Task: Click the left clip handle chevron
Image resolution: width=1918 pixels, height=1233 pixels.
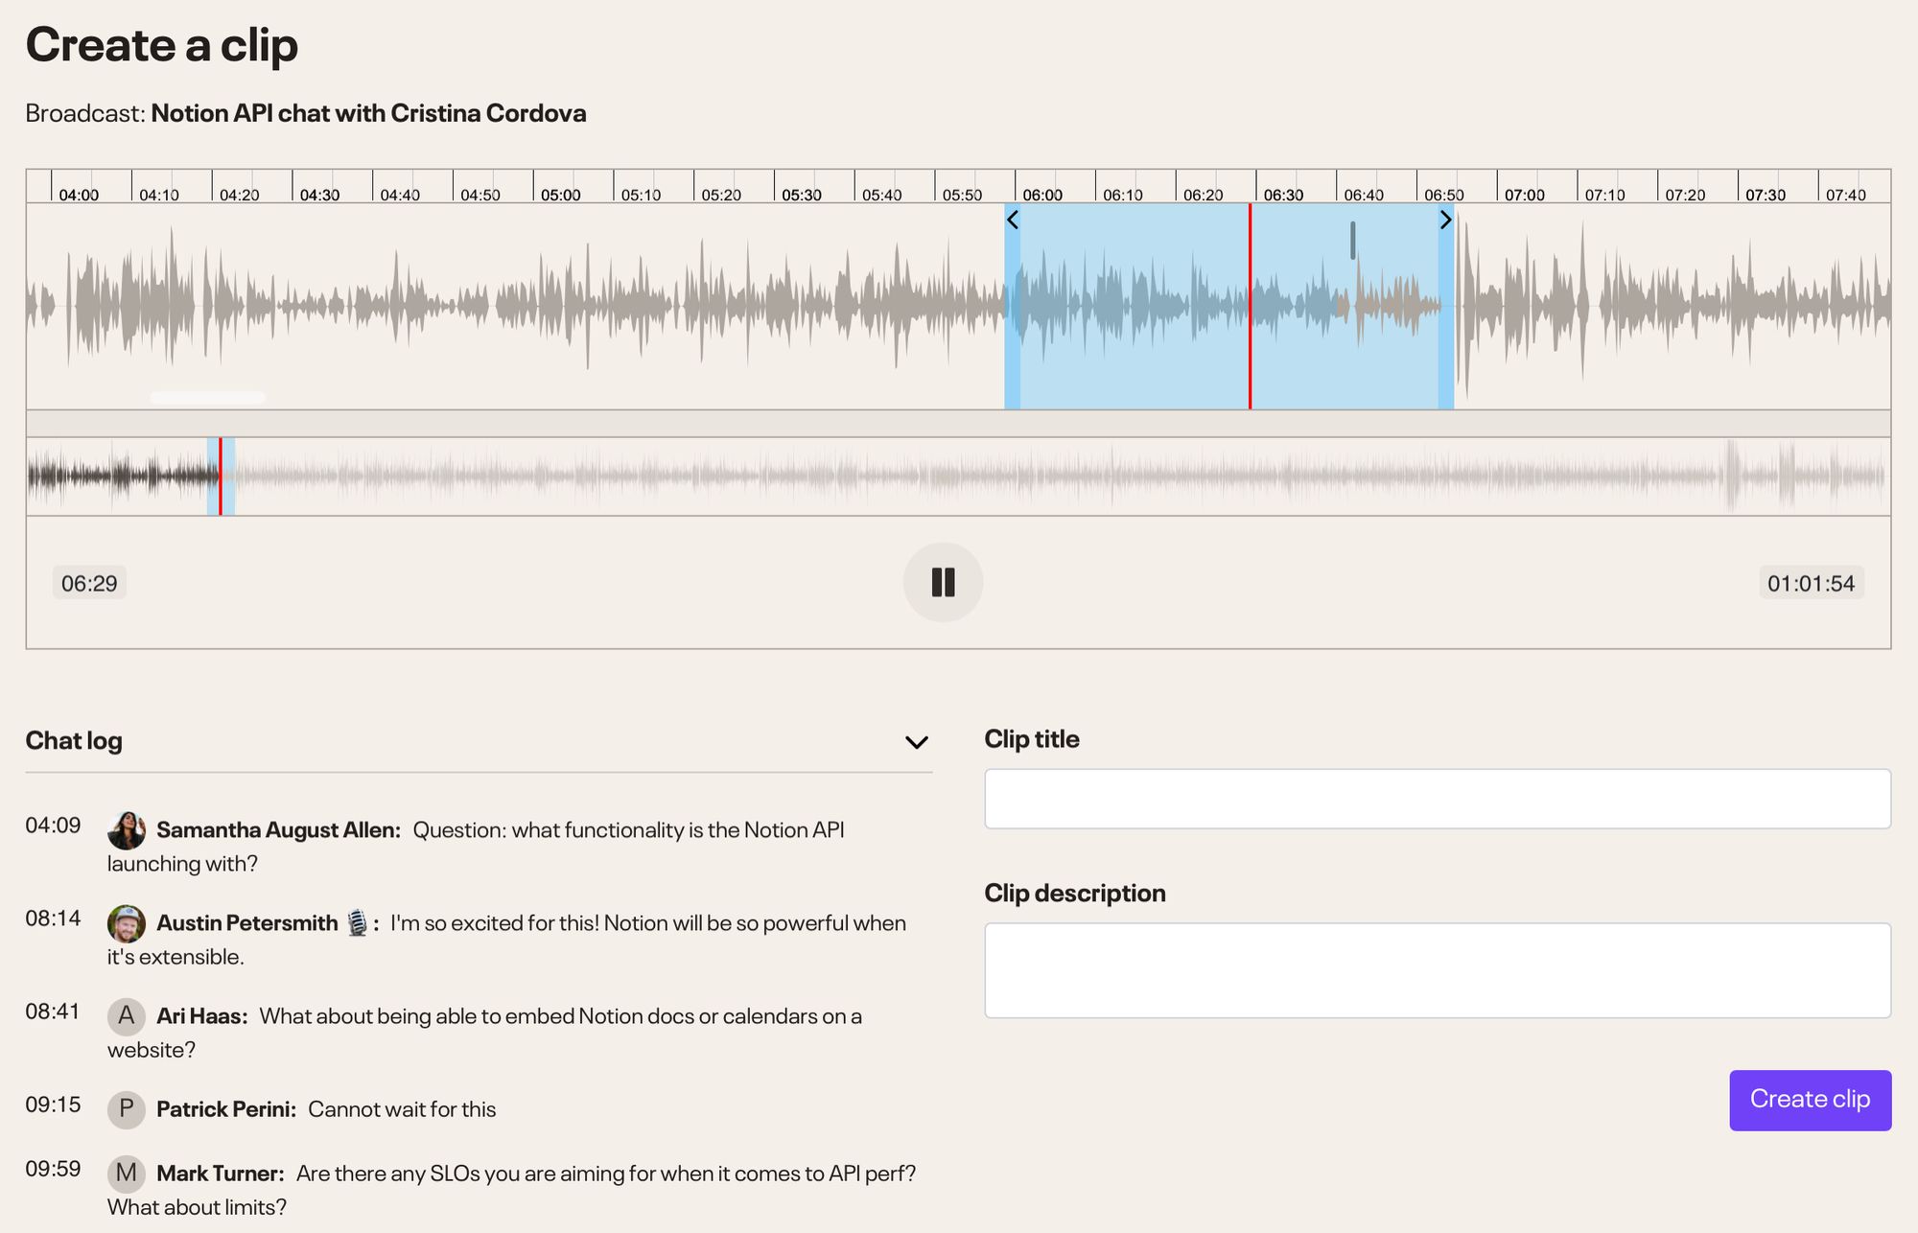Action: pos(1013,220)
